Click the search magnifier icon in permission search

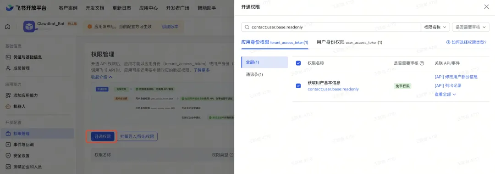(247, 27)
